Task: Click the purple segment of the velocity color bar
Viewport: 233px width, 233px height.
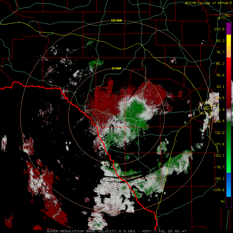Action: (229, 29)
